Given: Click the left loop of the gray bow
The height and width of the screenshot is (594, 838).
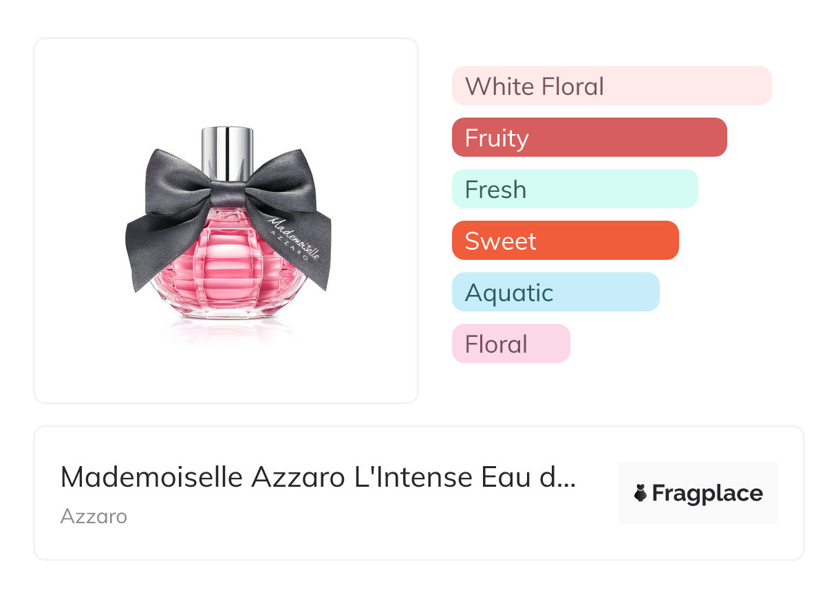Looking at the screenshot, I should pyautogui.click(x=175, y=179).
